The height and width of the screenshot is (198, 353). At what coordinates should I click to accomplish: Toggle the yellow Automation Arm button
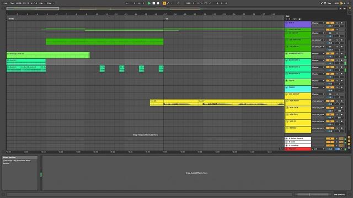pyautogui.click(x=164, y=3)
